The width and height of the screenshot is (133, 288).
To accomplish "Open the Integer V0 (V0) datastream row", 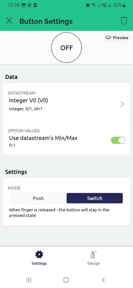I will pos(66,102).
